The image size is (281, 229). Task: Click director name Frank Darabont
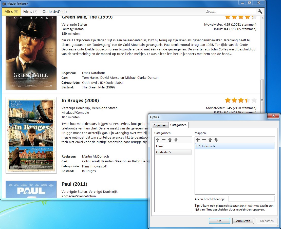pyautogui.click(x=93, y=73)
